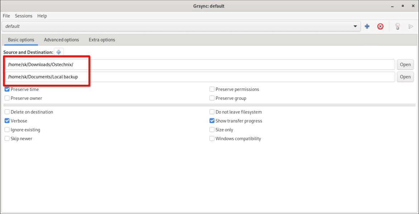Open source folder browser with Open button
Screen dimensions: 419x214
click(x=405, y=64)
